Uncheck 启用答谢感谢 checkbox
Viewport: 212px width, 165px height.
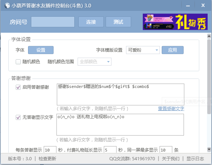[18, 87]
